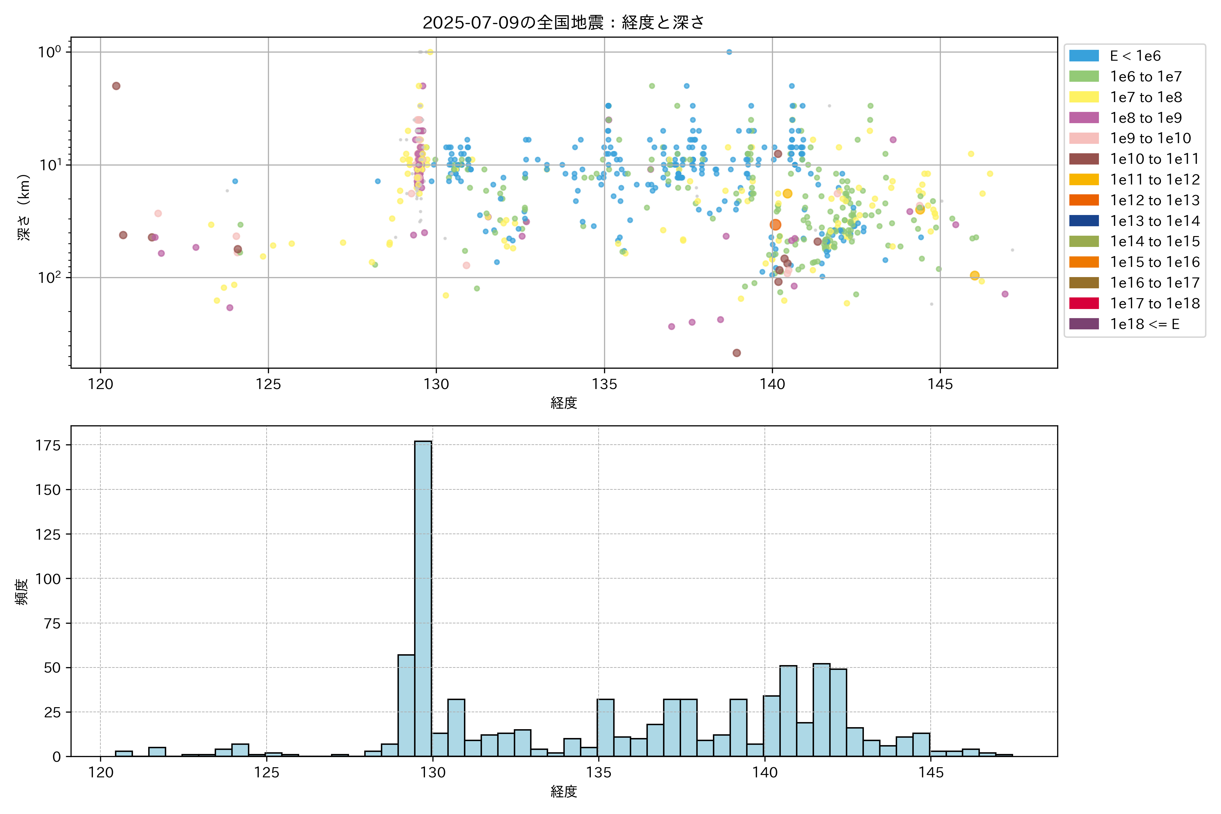
Task: Click the red '1e17 to 1e18' legend swatch
Action: point(1084,303)
